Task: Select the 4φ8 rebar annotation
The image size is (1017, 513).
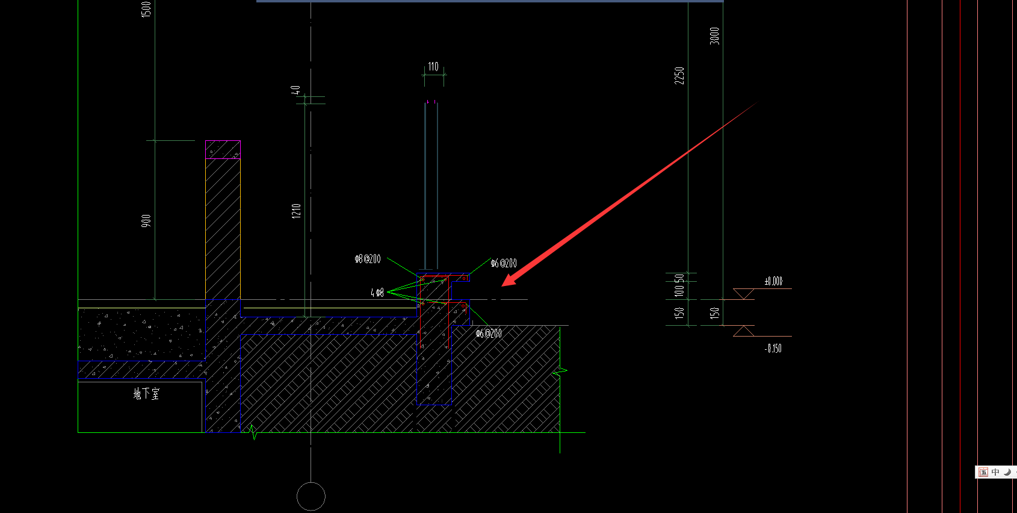Action: 377,293
